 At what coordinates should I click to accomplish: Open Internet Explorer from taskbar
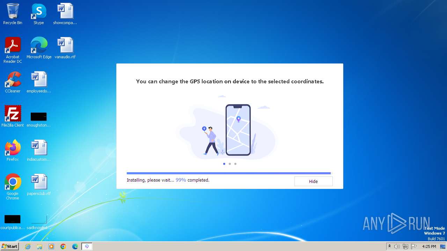click(28, 246)
